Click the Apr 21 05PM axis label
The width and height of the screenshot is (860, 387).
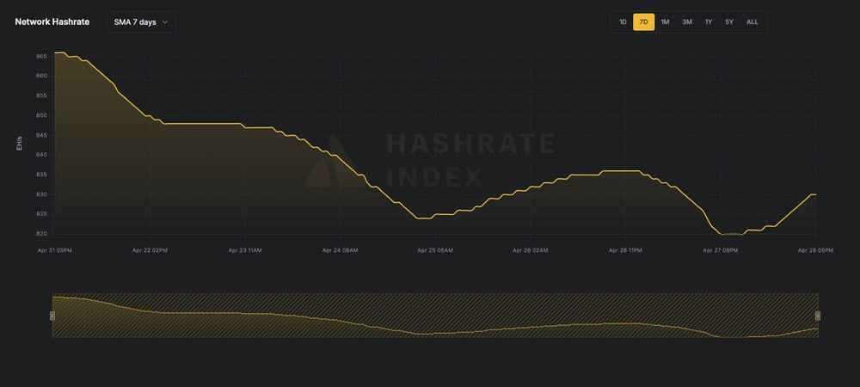tap(55, 250)
